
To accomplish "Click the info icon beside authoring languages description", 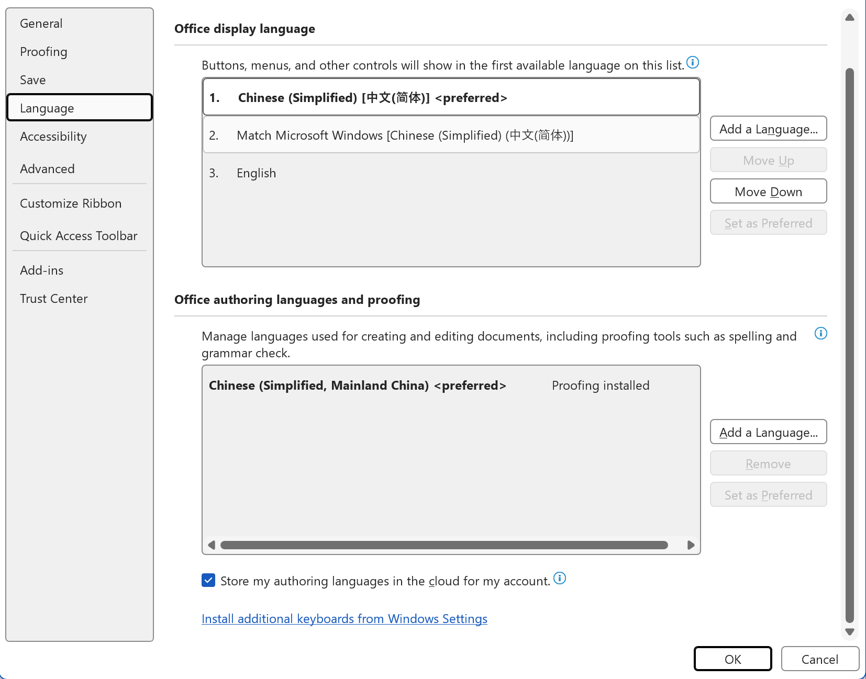I will pos(821,333).
